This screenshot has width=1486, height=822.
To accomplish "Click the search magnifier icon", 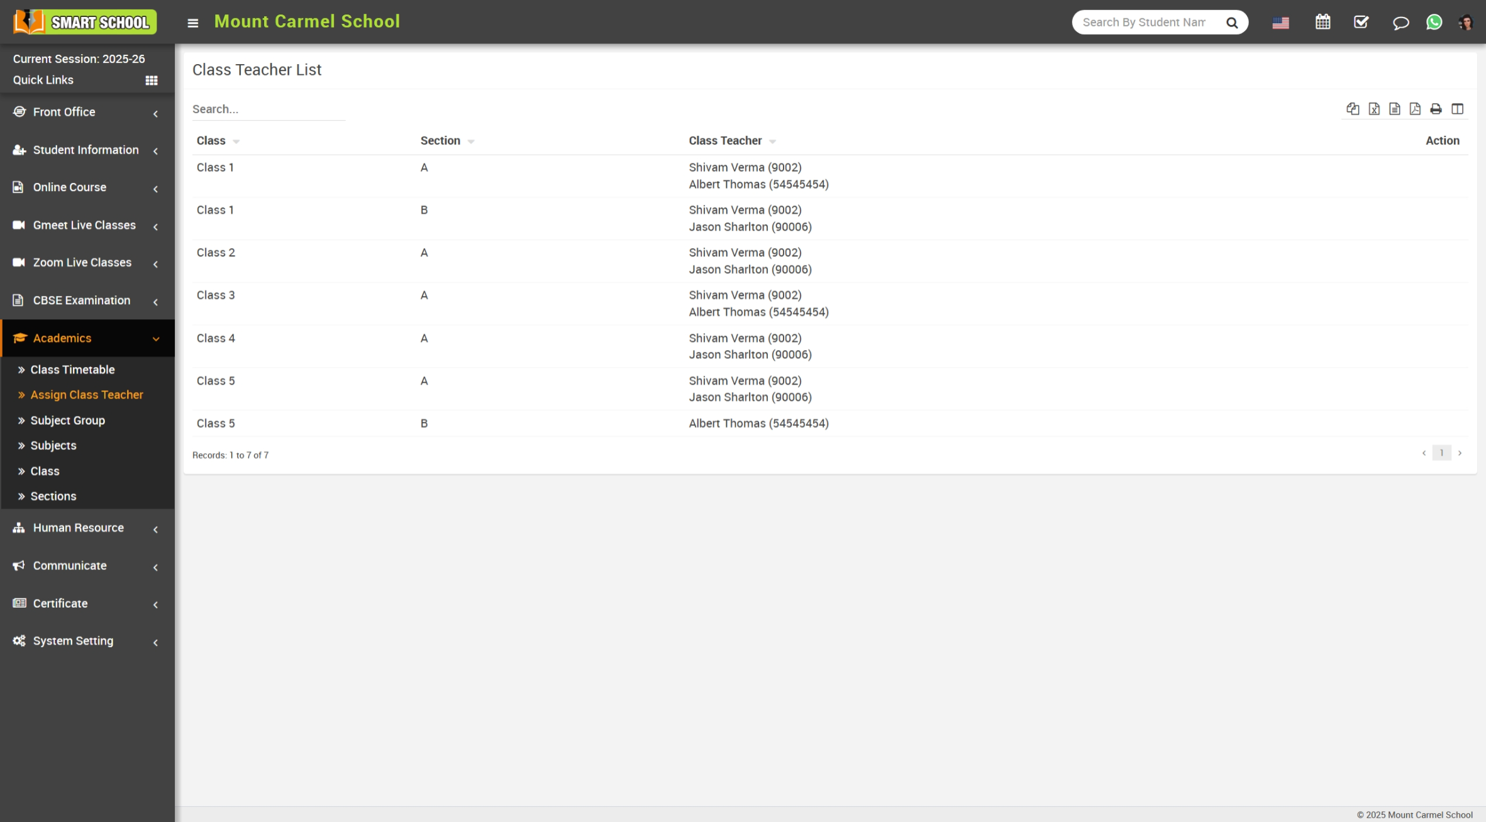I will click(x=1232, y=23).
